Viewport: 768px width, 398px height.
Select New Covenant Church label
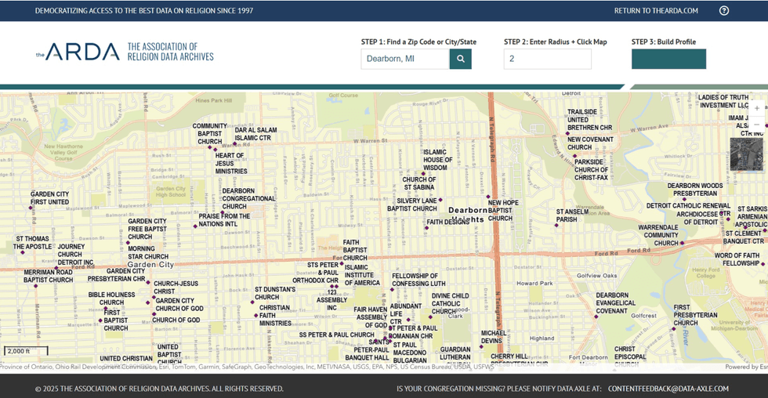coord(590,143)
